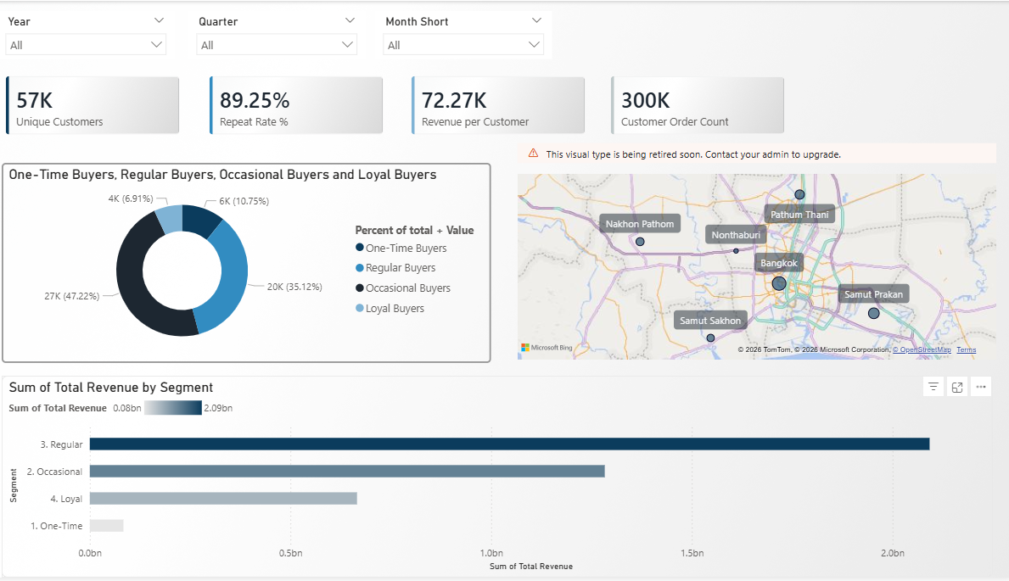This screenshot has height=581, width=1009.
Task: Click the '1. One-Time' axis label
Action: (57, 525)
